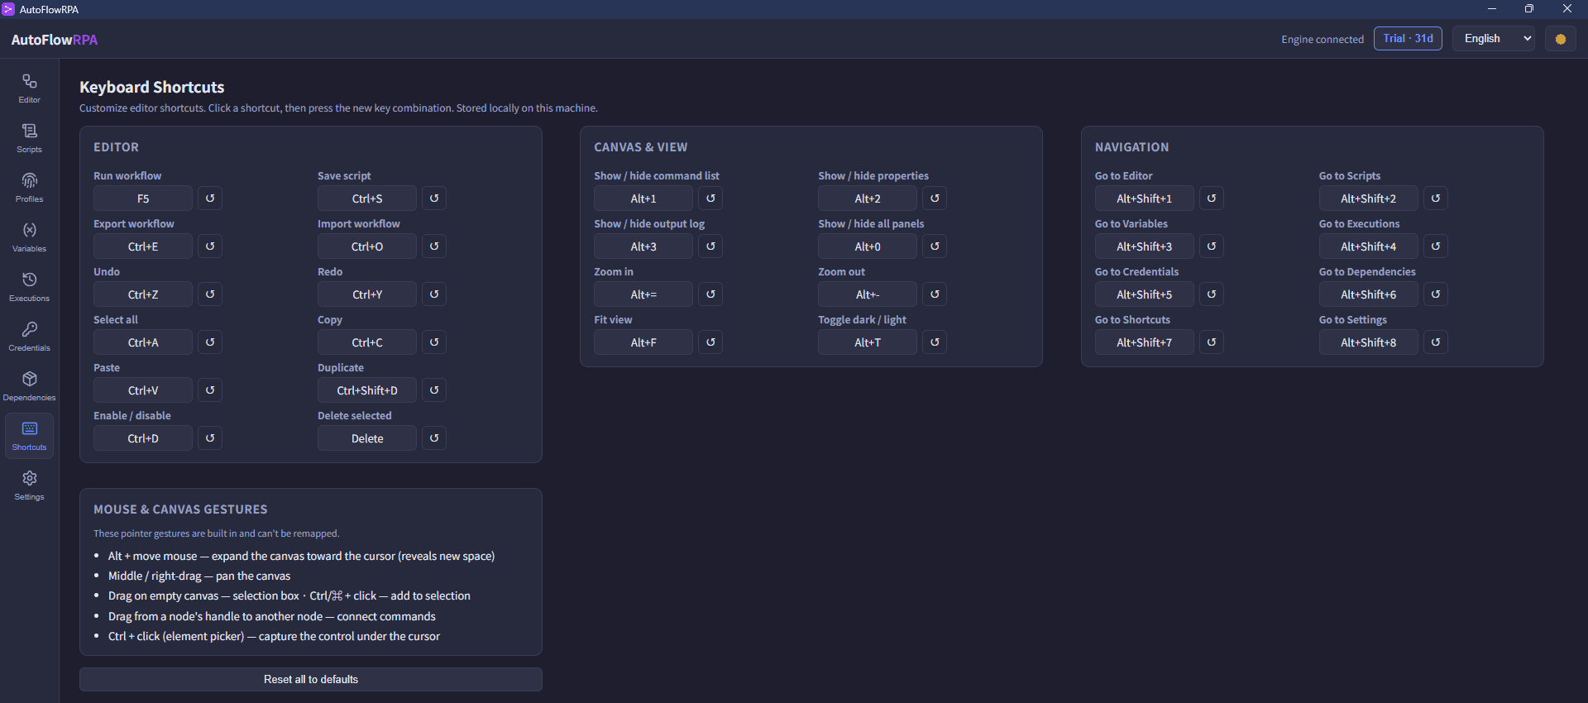Open the Settings gear in sidebar
Screen dimensions: 1588x703
click(29, 485)
